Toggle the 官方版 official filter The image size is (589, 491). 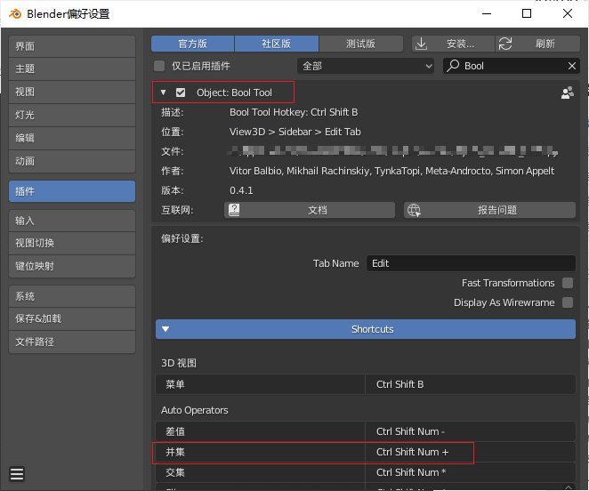[x=193, y=44]
